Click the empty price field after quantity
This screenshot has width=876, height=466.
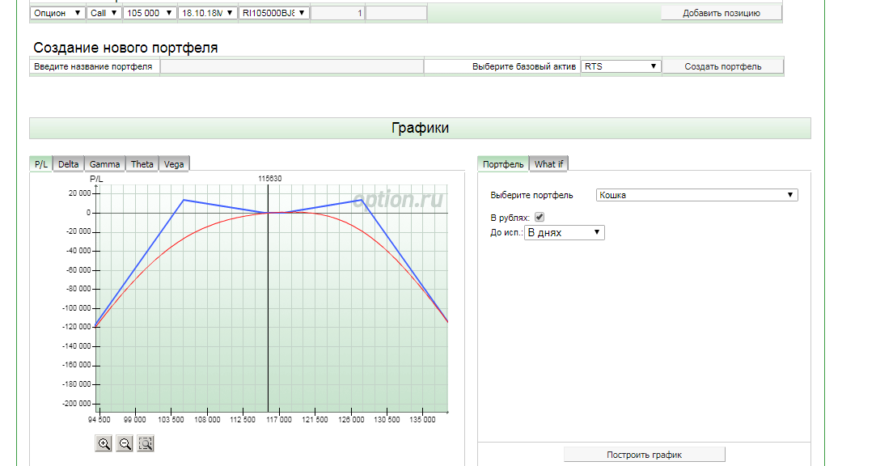396,13
